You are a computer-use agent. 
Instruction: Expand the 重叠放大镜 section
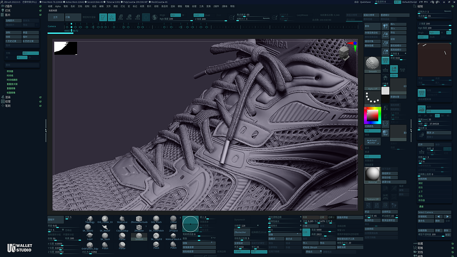tap(12, 84)
